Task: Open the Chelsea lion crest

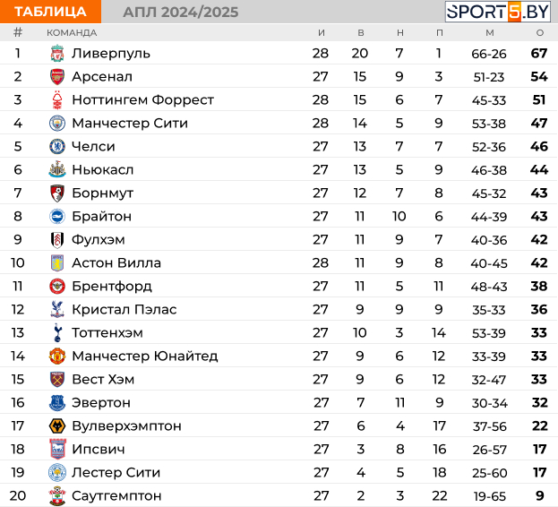Action: click(57, 146)
